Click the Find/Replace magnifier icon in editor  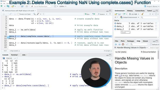(34, 14)
